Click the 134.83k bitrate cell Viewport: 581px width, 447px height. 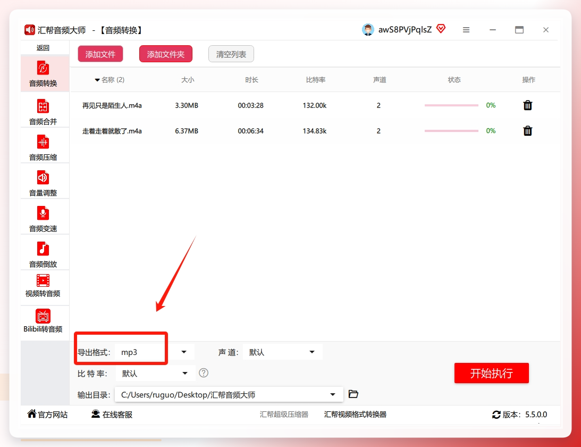[x=314, y=131]
